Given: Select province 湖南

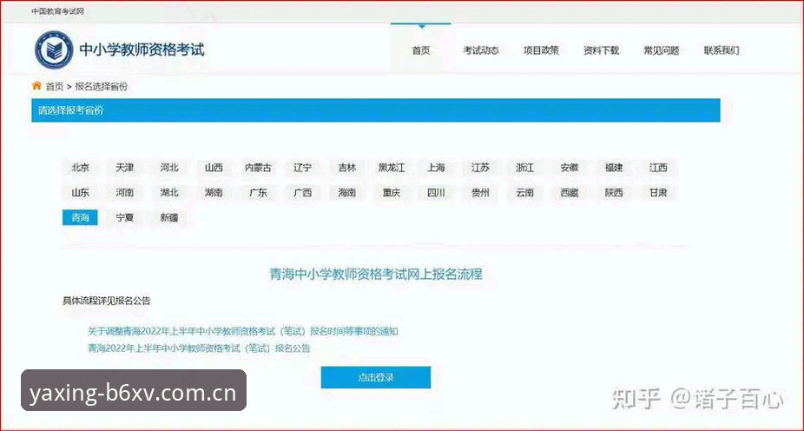Looking at the screenshot, I should point(214,193).
